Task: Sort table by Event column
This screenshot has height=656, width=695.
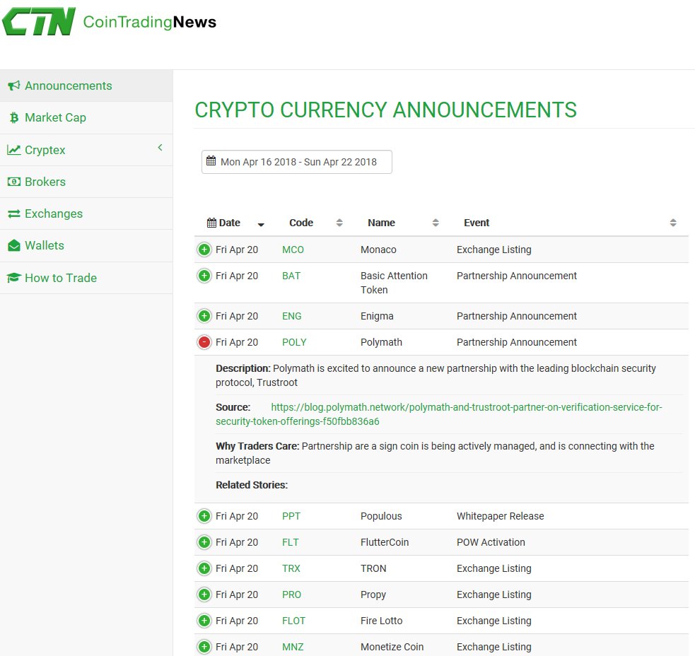Action: (x=673, y=223)
